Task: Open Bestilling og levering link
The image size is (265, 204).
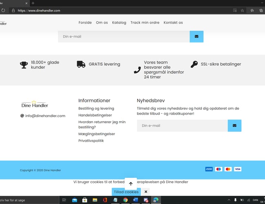Action: [x=96, y=109]
